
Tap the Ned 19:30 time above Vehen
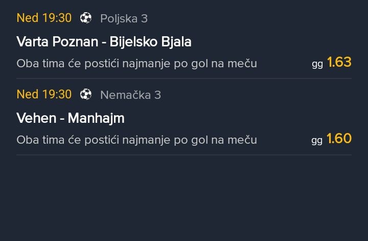tap(44, 94)
